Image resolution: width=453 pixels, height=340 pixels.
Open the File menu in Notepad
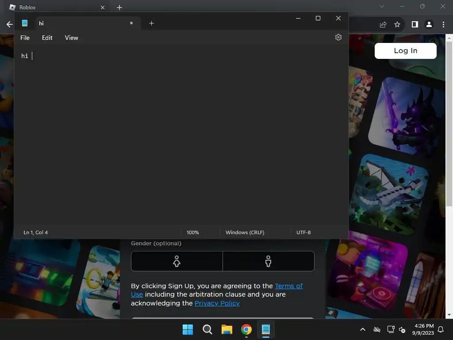(x=25, y=38)
